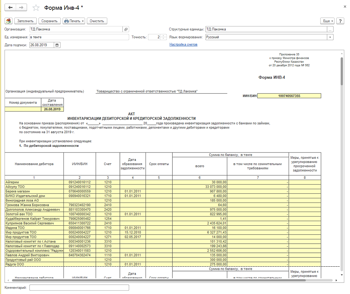Select the ИИН/БИН cell 100740567355

(x=289, y=96)
